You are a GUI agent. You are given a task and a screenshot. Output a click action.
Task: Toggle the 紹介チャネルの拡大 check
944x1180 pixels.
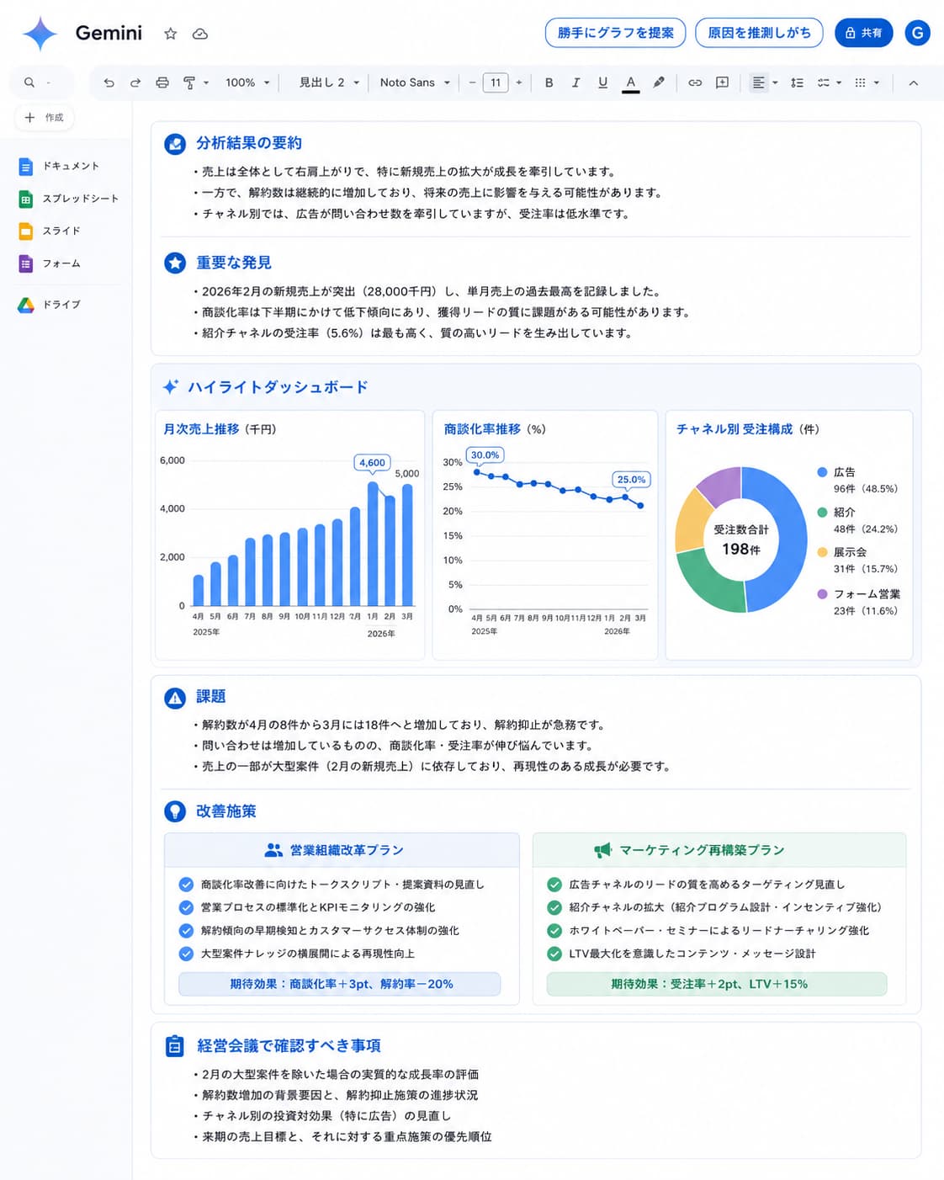pos(554,907)
